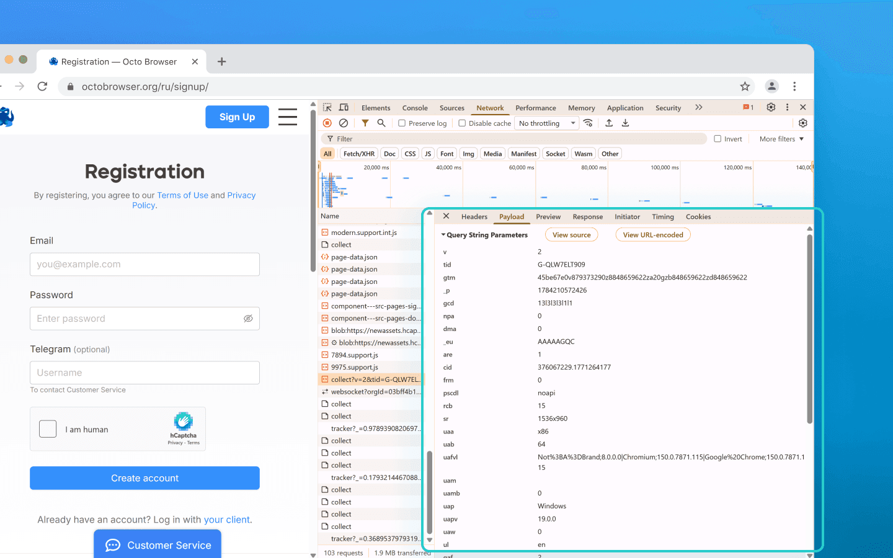Click the network Filter text field
The image size is (893, 558).
tap(515, 139)
